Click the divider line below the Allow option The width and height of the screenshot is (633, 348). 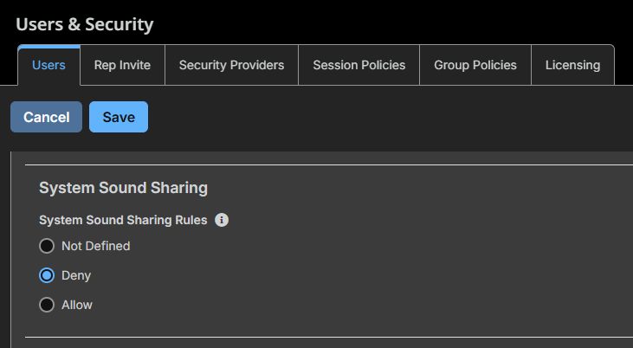pyautogui.click(x=329, y=337)
